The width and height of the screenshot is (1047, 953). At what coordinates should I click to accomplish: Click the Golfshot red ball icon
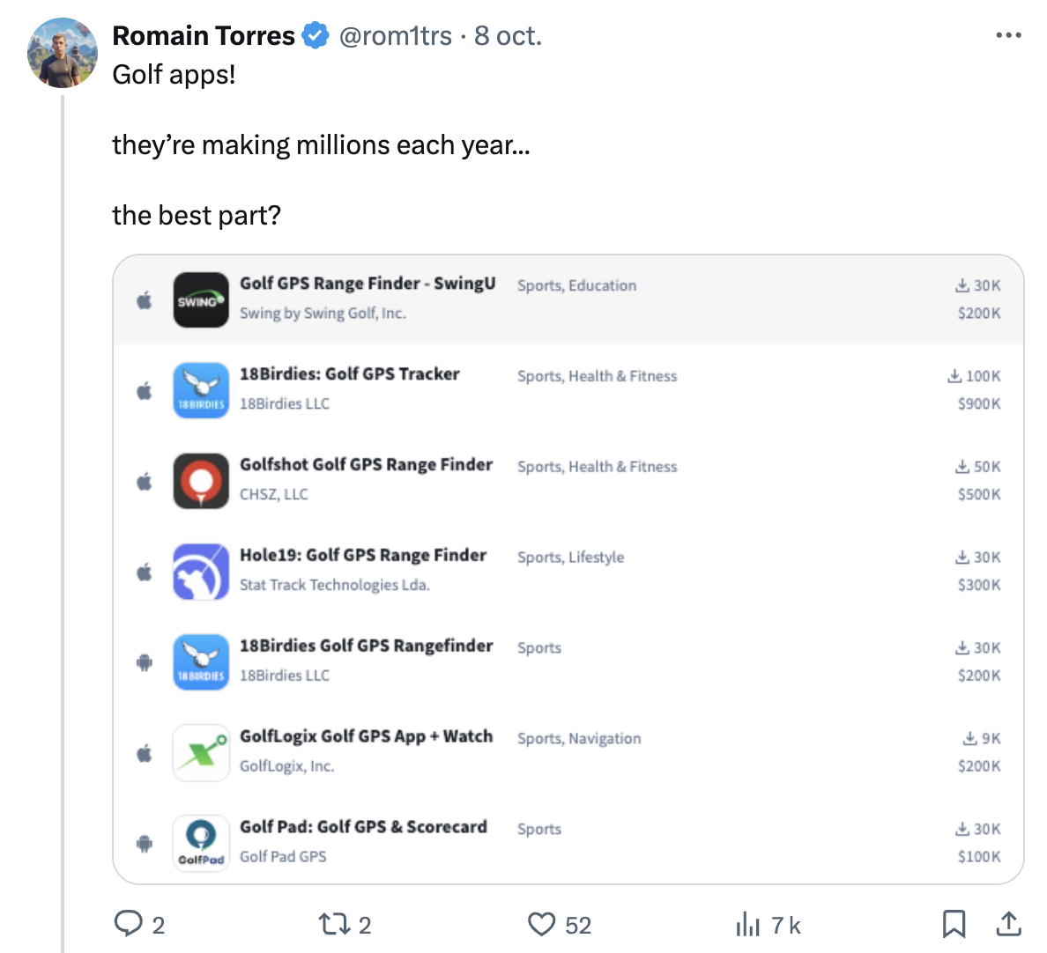coord(201,481)
